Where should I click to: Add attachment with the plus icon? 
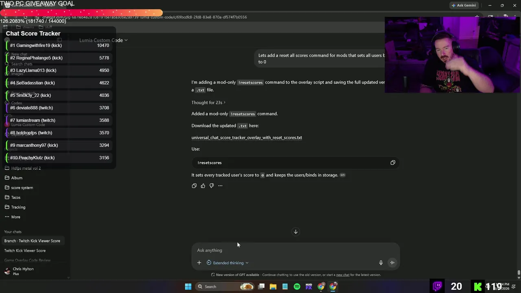pyautogui.click(x=199, y=263)
